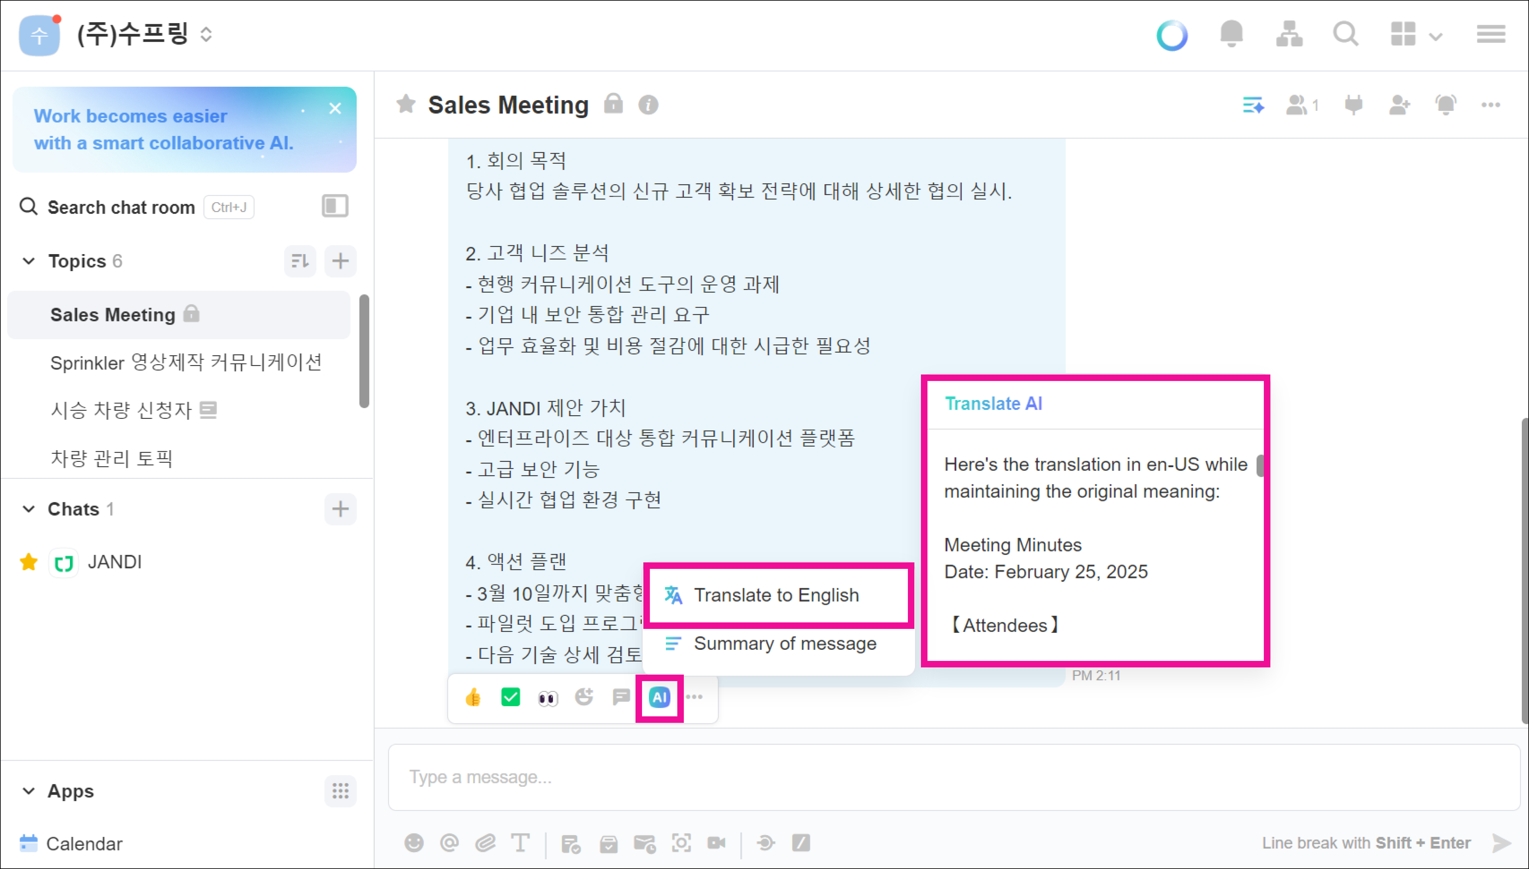Screen dimensions: 1529x869
Task: Click the AI summary icon in topic header
Action: pyautogui.click(x=1253, y=106)
